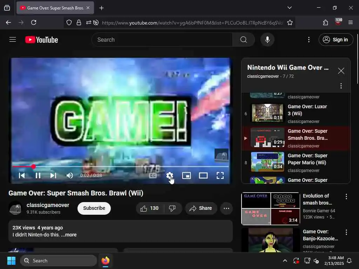Image resolution: width=359 pixels, height=269 pixels.
Task: Pause the playing video
Action: pos(38,175)
